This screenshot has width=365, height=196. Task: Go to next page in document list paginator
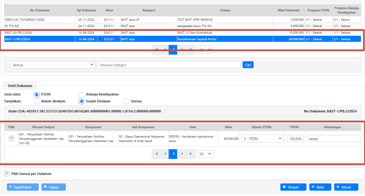182,50
